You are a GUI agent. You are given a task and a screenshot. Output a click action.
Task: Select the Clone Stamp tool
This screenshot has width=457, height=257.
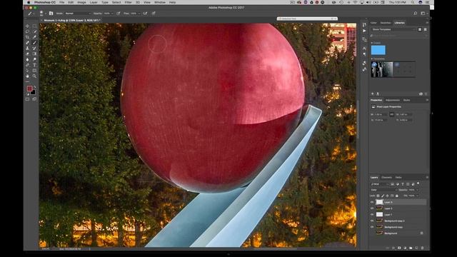point(27,48)
